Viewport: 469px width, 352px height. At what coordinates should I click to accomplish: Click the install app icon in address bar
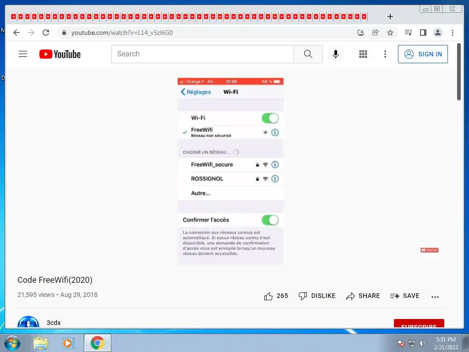pyautogui.click(x=361, y=33)
